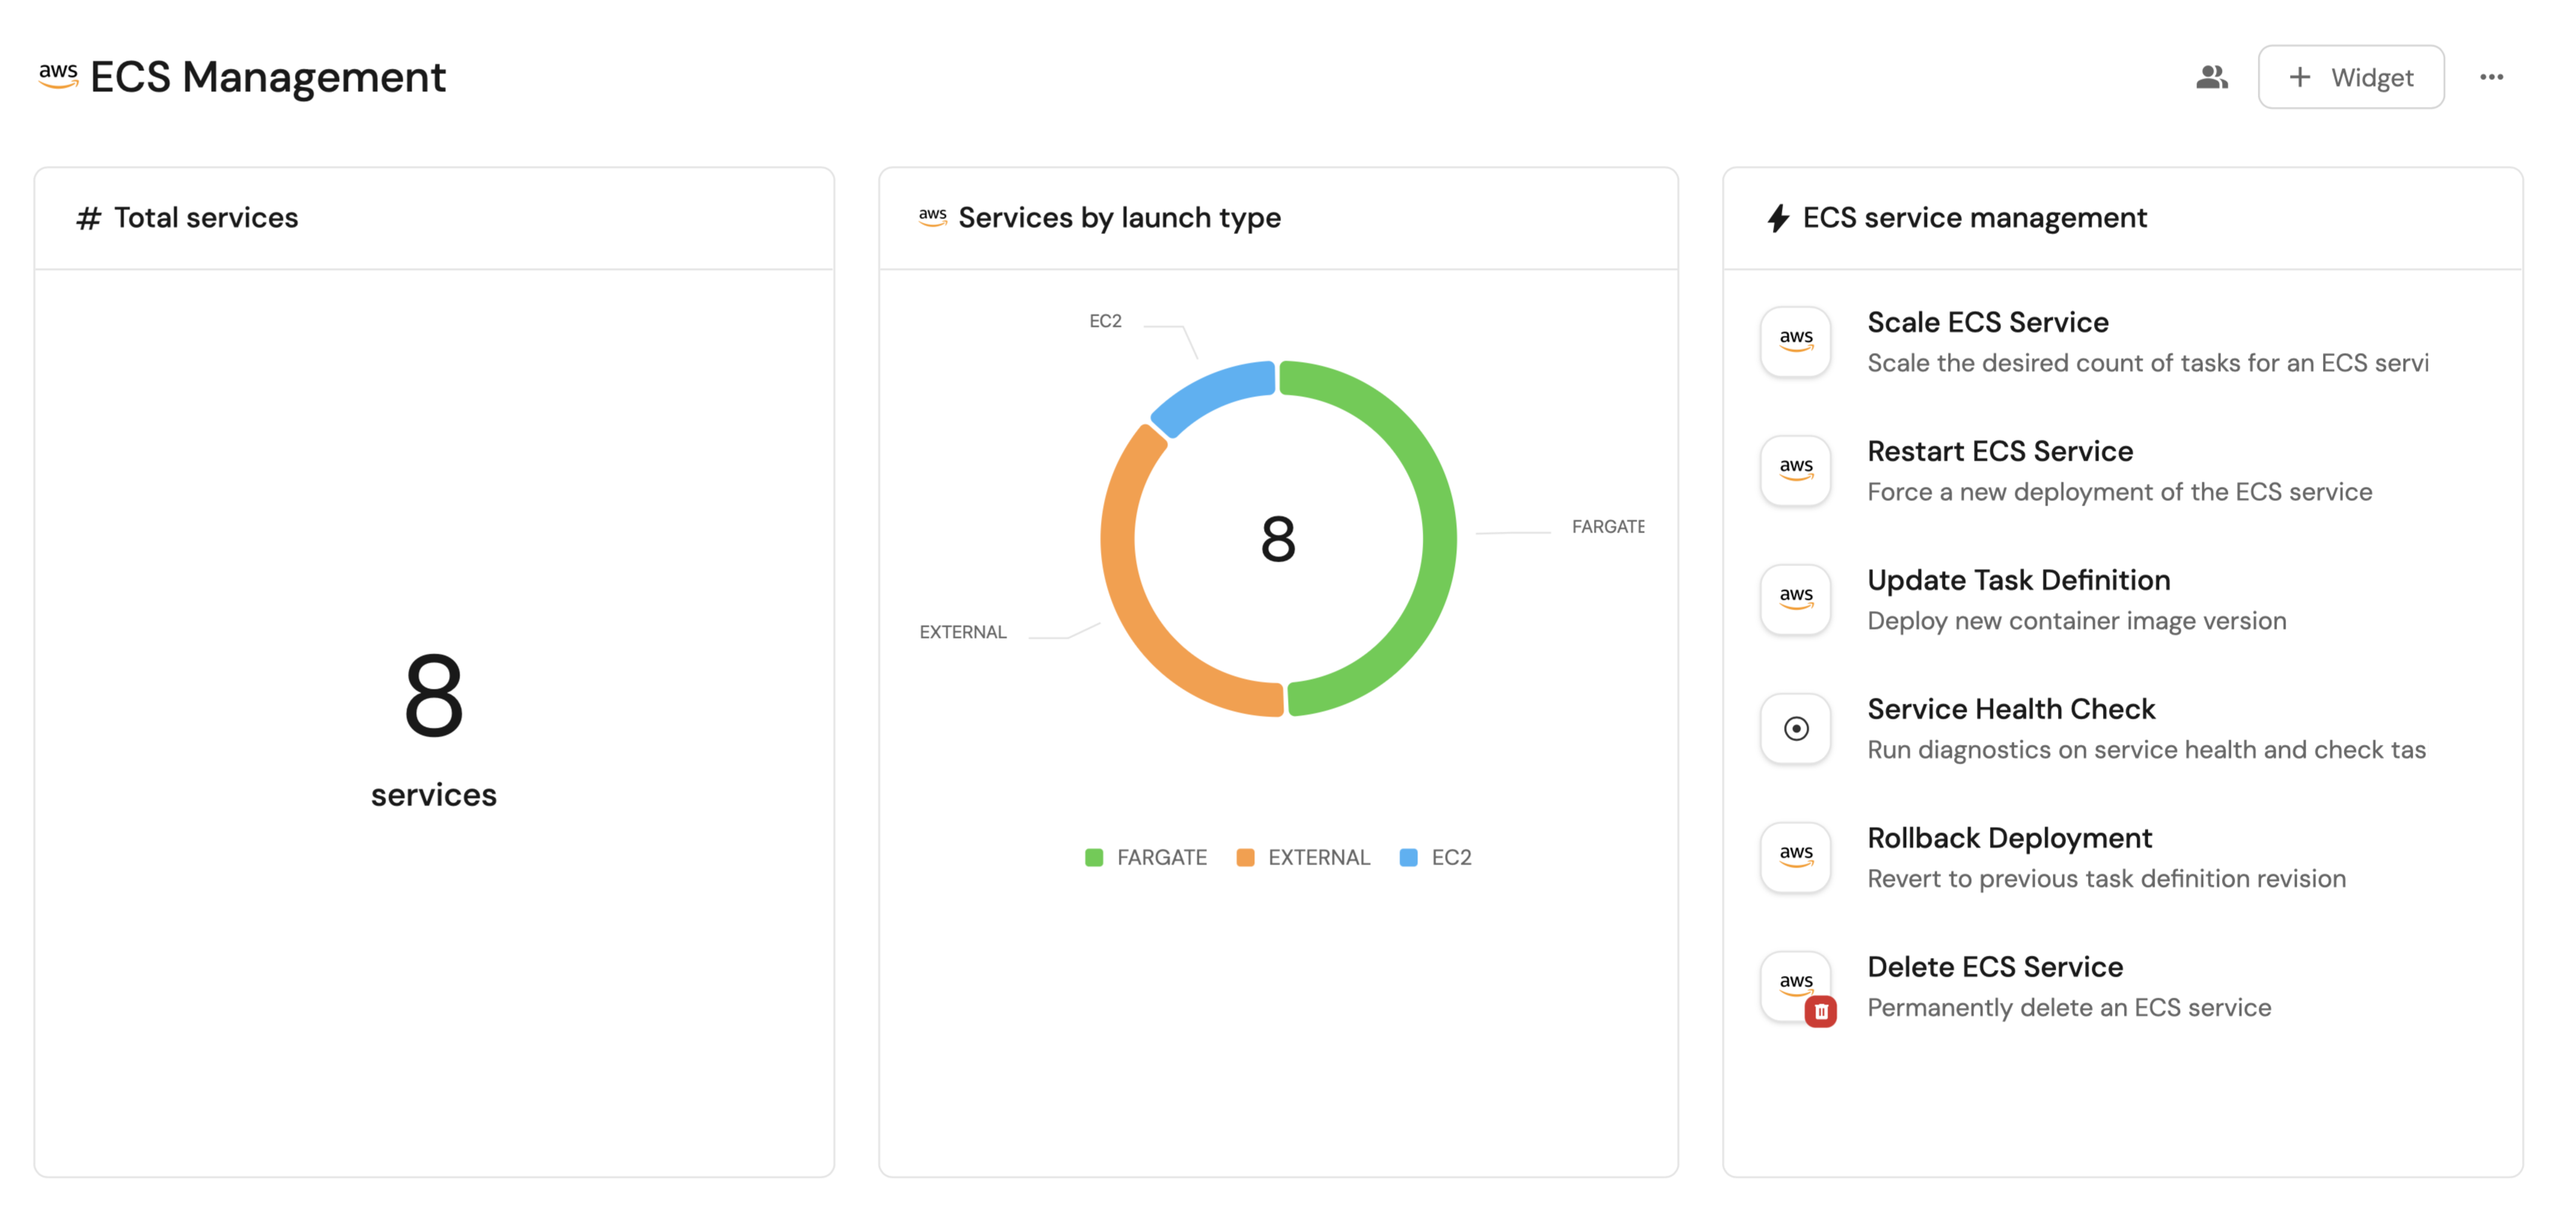Select the Rollback Deployment action title
The width and height of the screenshot is (2576, 1210).
pyautogui.click(x=2009, y=838)
